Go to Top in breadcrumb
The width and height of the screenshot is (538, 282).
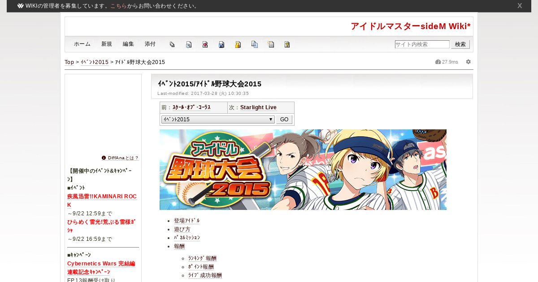[69, 62]
